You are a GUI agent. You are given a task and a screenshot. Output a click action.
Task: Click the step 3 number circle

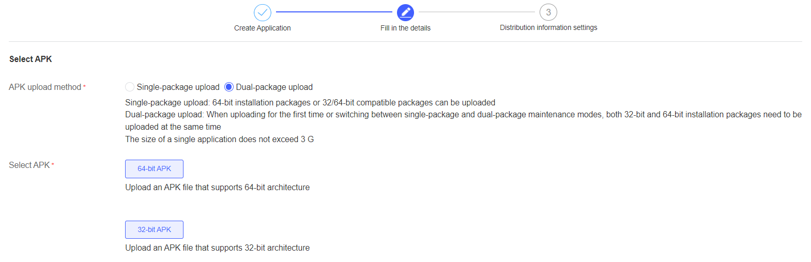point(548,12)
